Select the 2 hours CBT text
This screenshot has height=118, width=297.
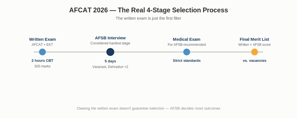coord(42,61)
